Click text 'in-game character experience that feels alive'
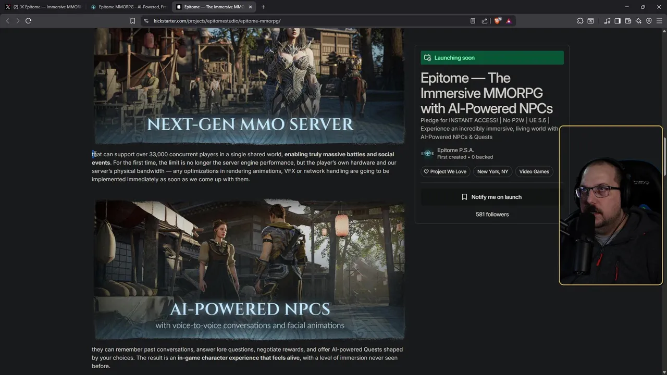Image resolution: width=667 pixels, height=375 pixels. point(239,358)
